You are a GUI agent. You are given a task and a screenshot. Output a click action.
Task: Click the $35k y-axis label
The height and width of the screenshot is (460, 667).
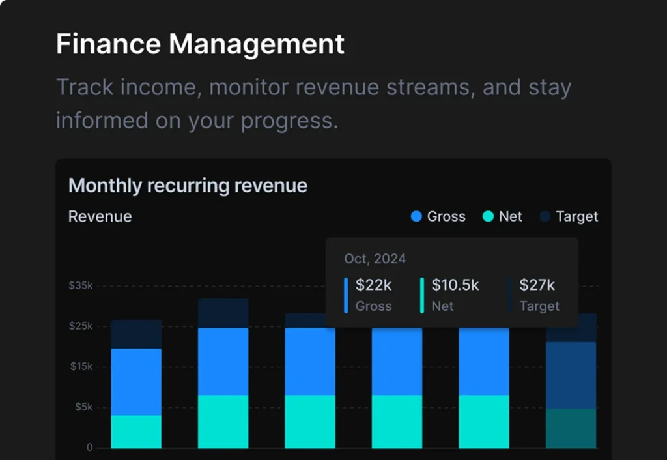point(81,286)
